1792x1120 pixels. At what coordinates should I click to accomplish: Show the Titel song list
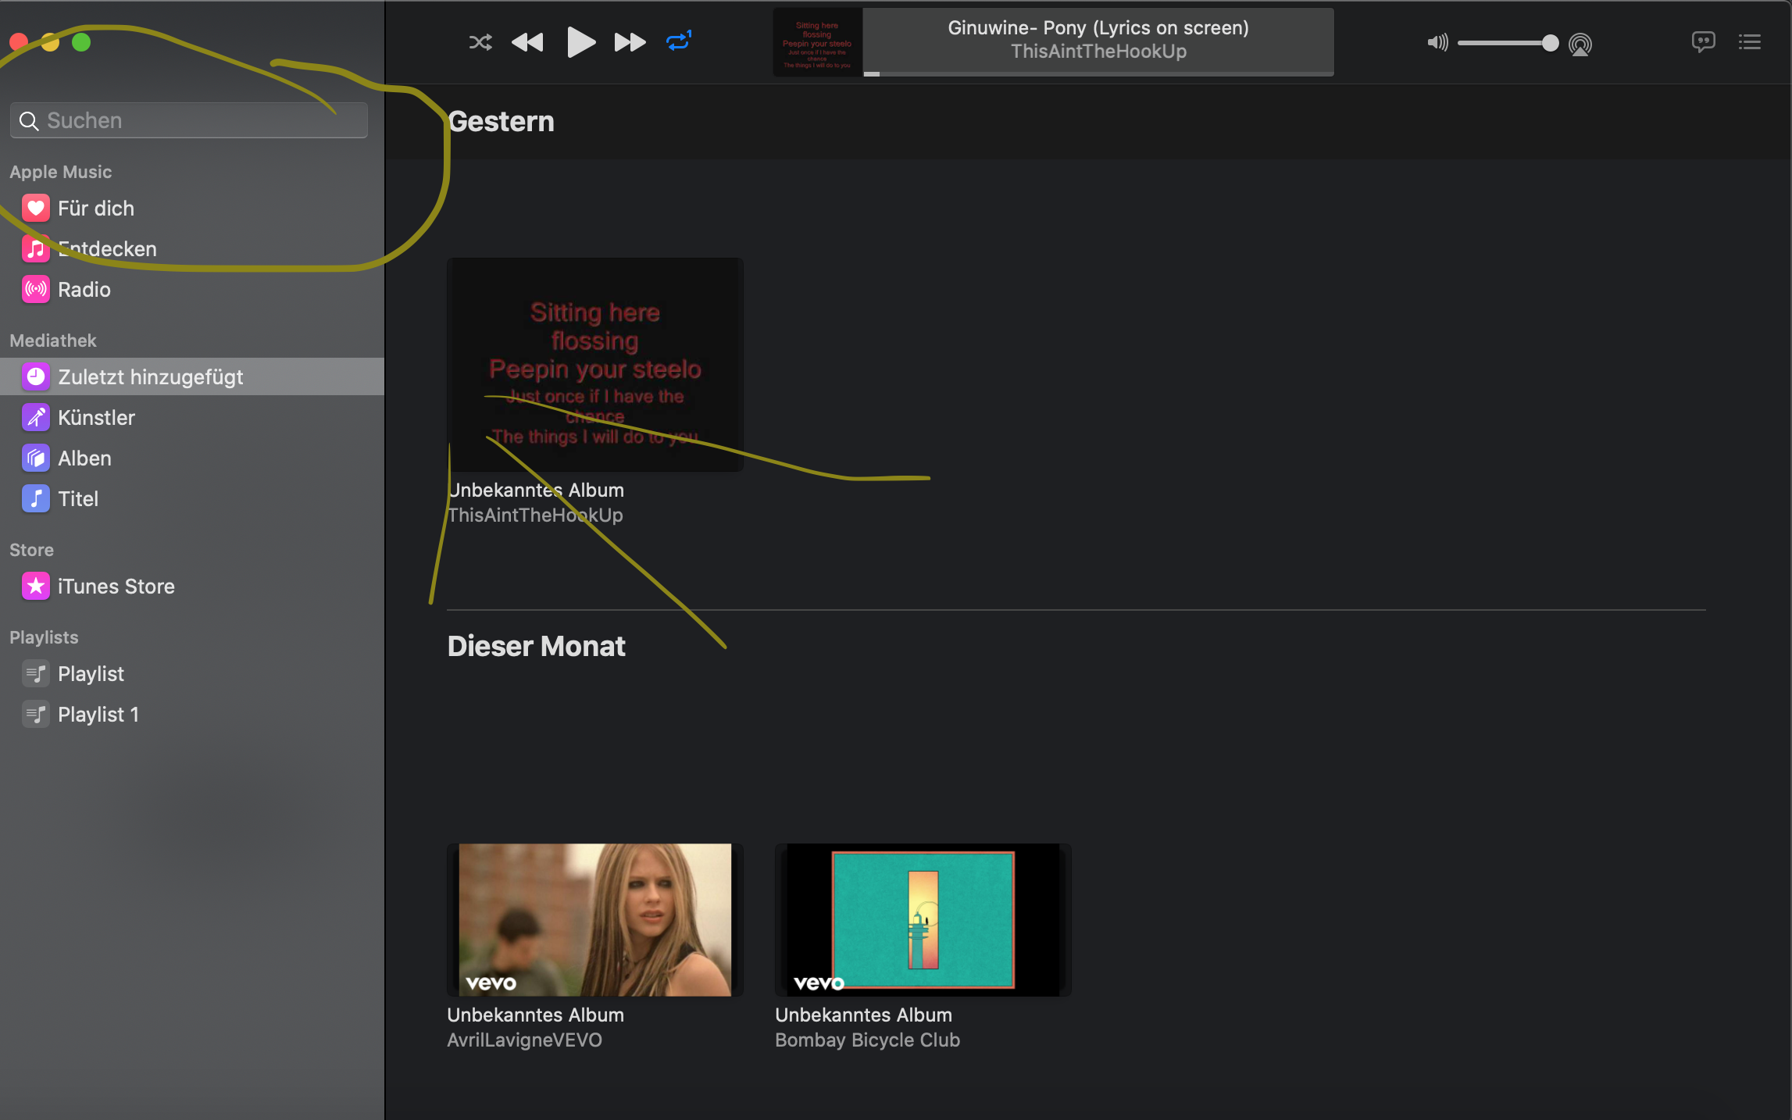point(78,499)
